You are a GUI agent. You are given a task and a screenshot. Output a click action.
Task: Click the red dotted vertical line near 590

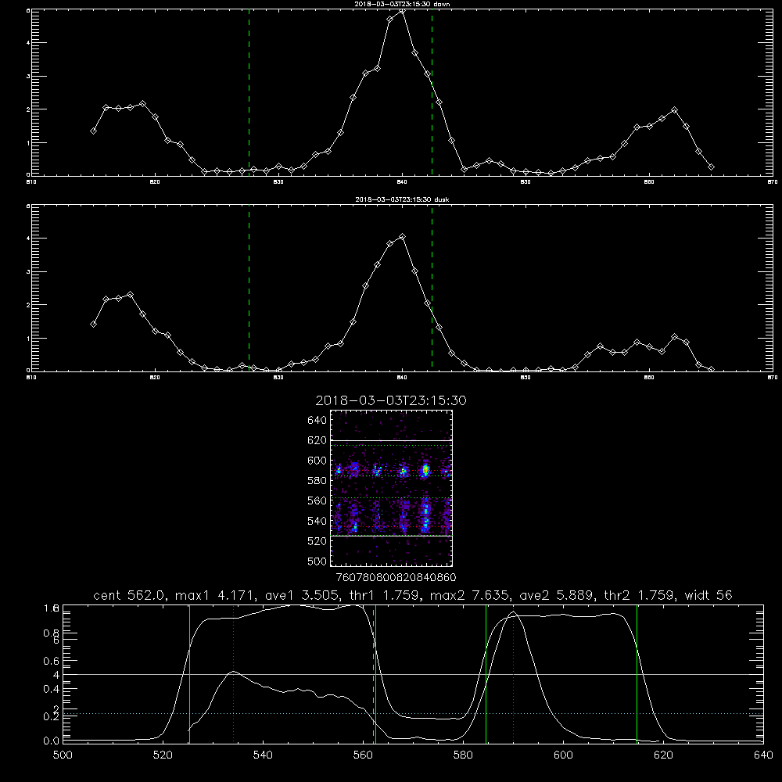click(x=513, y=675)
